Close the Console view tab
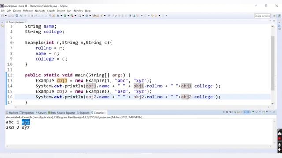 coord(105,113)
